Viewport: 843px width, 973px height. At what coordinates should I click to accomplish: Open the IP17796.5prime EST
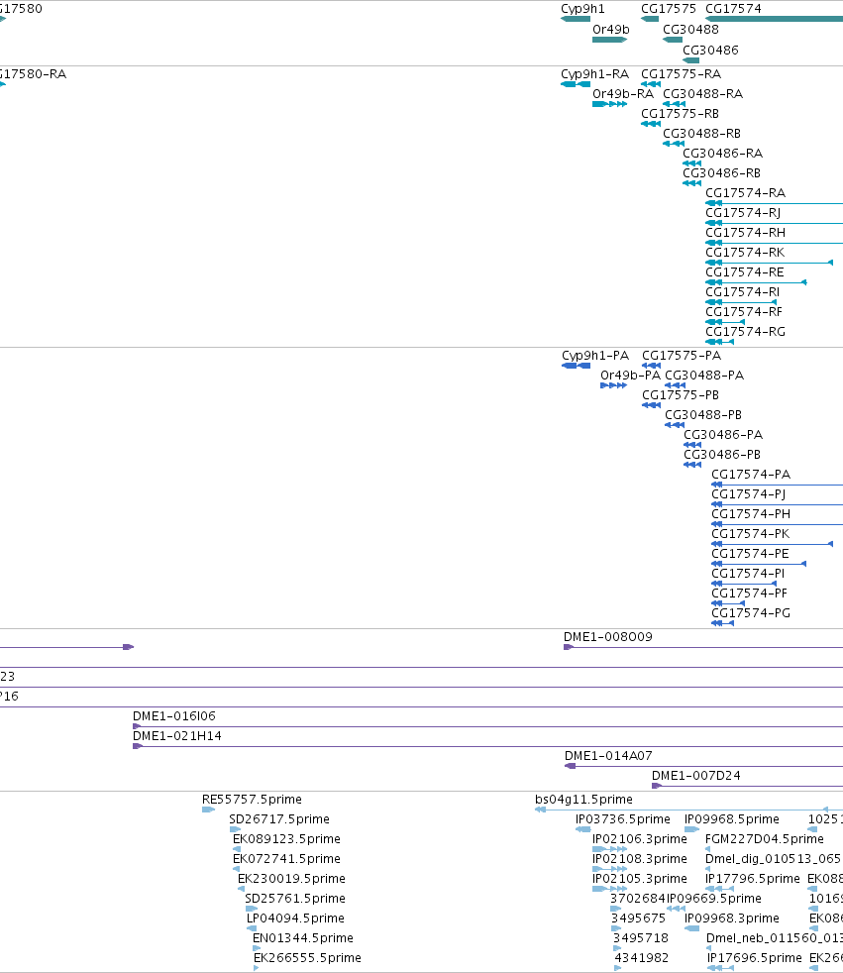(x=719, y=889)
